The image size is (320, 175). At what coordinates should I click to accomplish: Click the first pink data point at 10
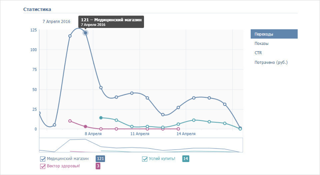click(x=70, y=121)
